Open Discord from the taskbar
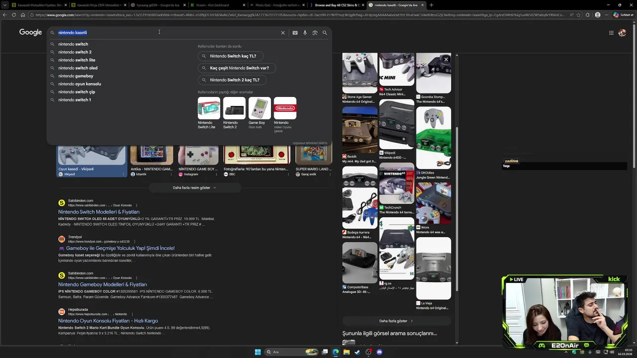The height and width of the screenshot is (358, 637). tap(379, 352)
